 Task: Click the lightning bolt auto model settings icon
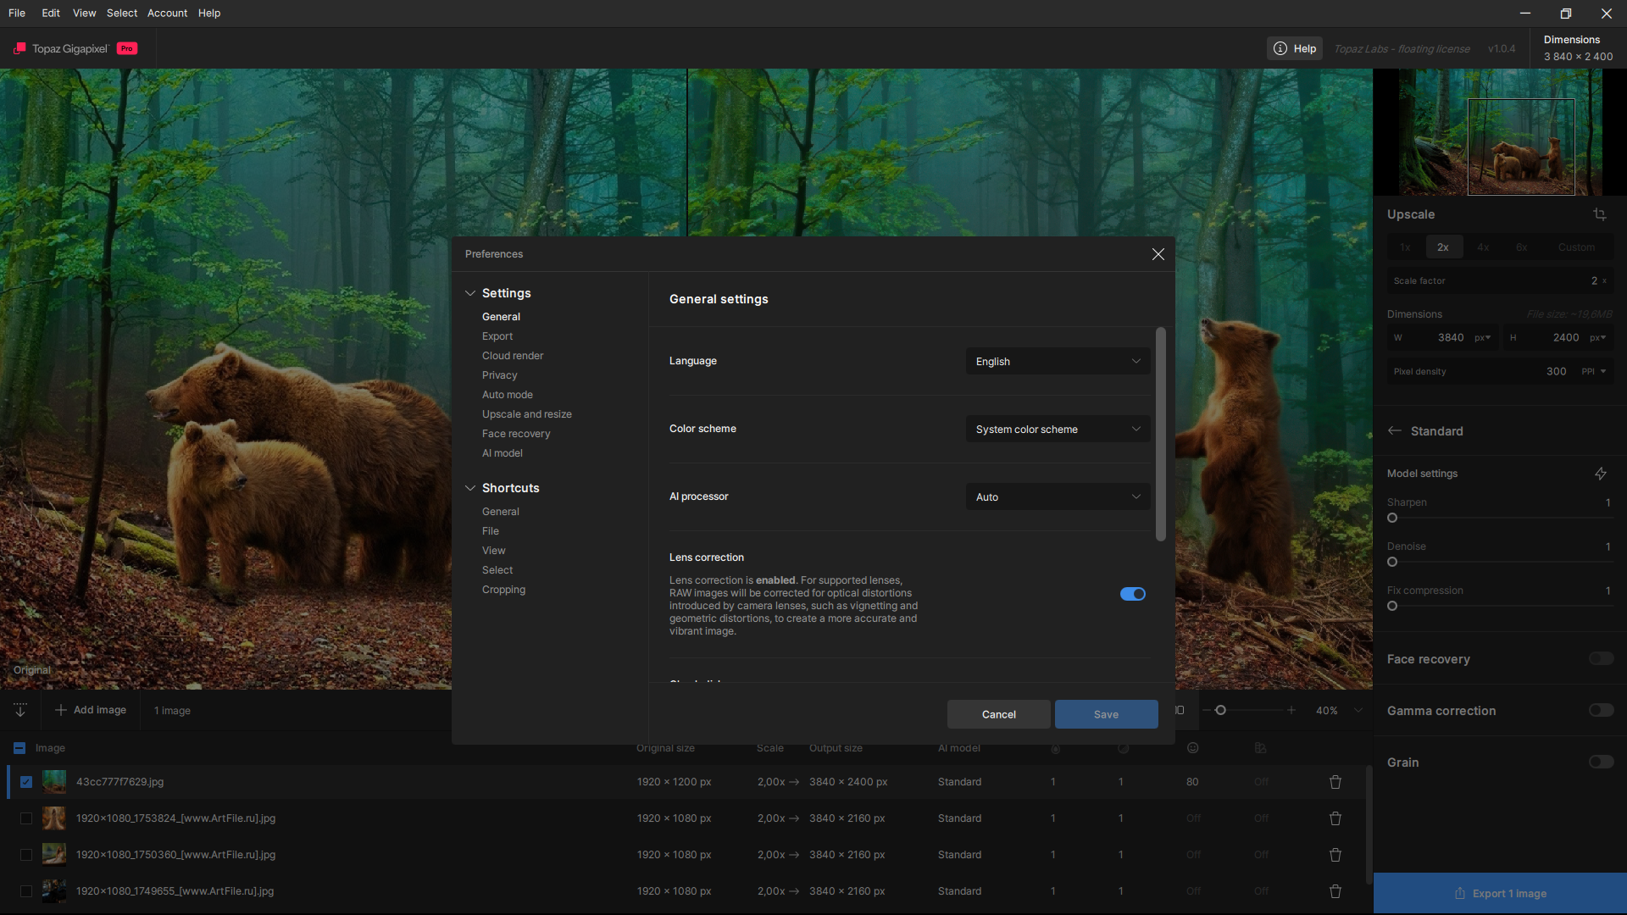[x=1600, y=474]
